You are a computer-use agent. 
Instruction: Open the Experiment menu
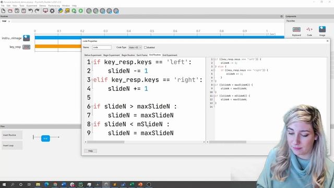click(31, 6)
